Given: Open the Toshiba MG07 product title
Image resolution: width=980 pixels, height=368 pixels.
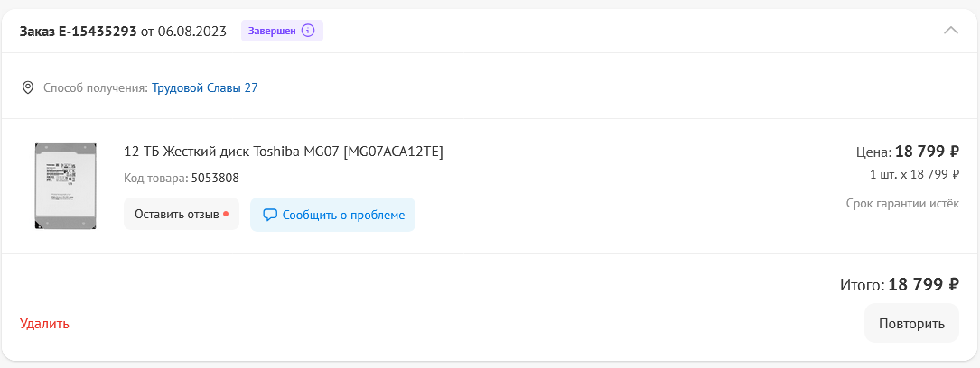Looking at the screenshot, I should [284, 152].
